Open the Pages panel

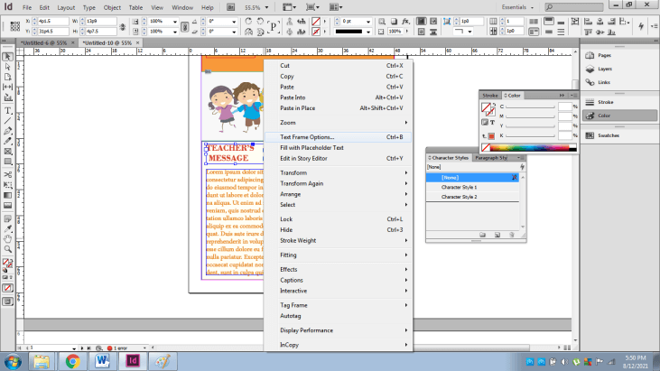click(x=603, y=55)
